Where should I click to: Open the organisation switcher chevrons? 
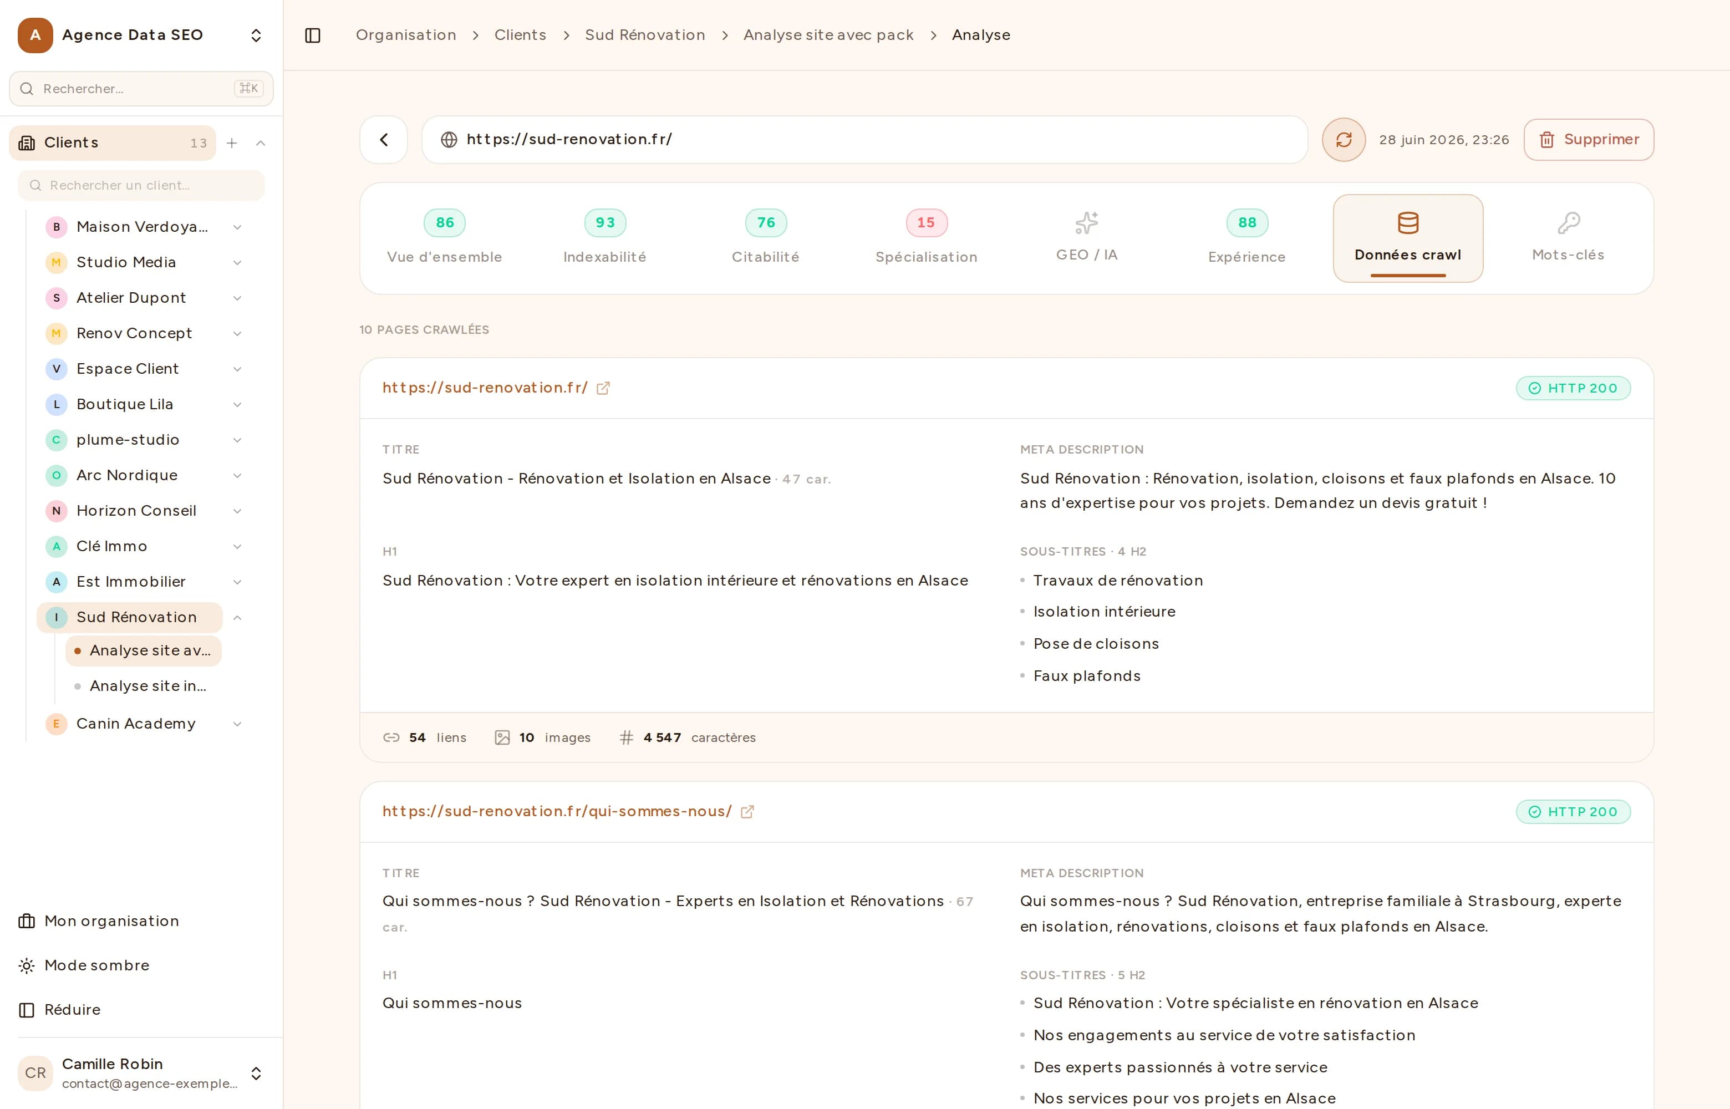[x=256, y=35]
